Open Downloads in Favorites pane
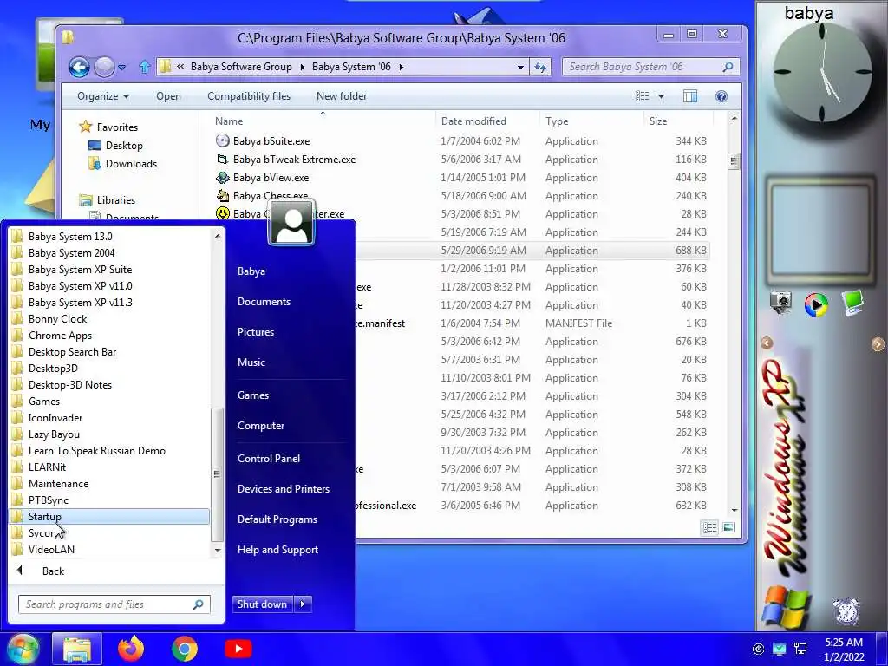 tap(122, 164)
